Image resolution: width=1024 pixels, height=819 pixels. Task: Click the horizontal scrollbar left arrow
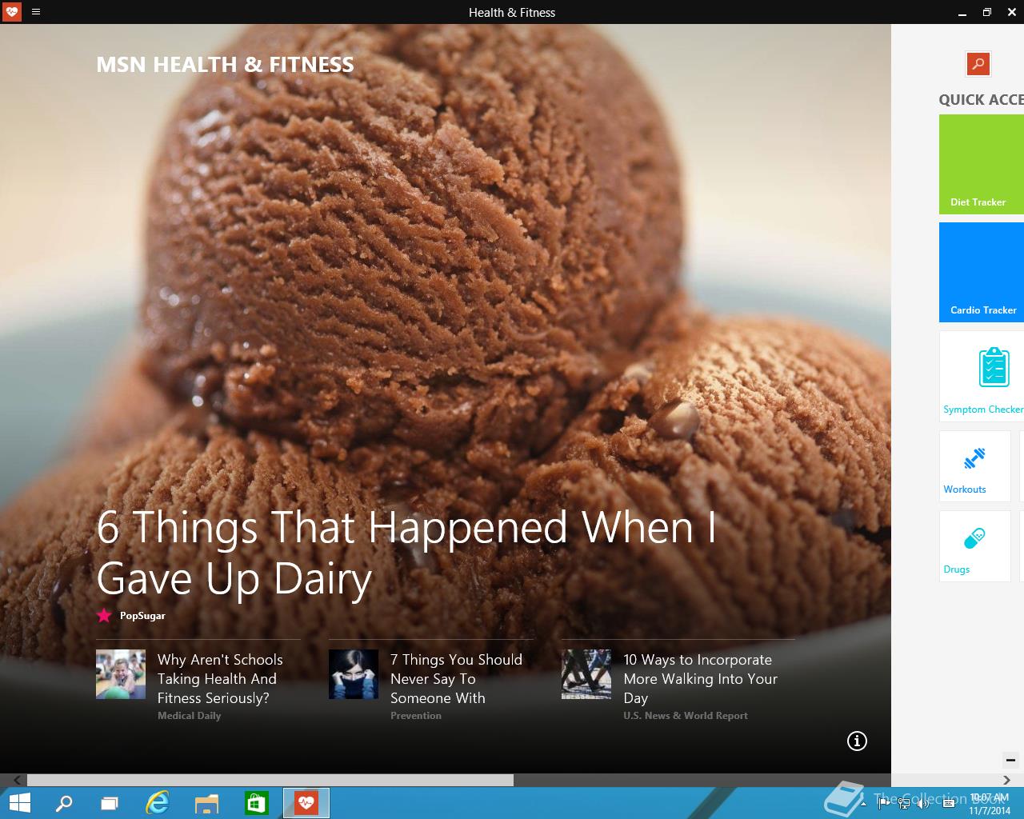tap(17, 780)
